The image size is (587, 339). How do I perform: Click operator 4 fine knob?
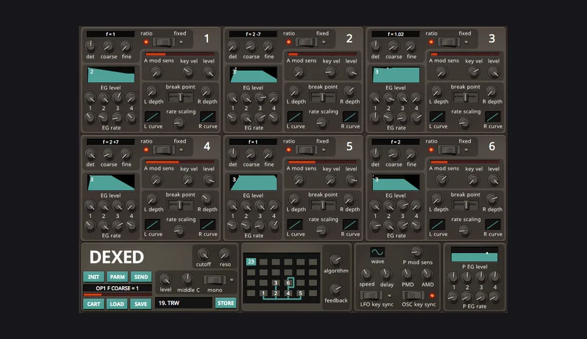(126, 154)
